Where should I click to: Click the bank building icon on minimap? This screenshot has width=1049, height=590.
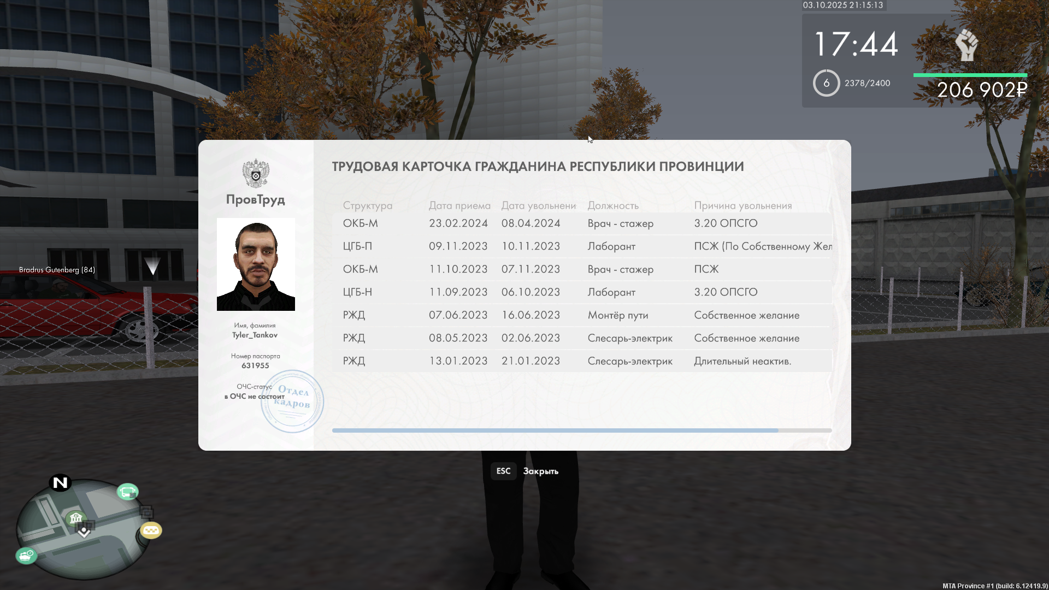click(x=76, y=517)
